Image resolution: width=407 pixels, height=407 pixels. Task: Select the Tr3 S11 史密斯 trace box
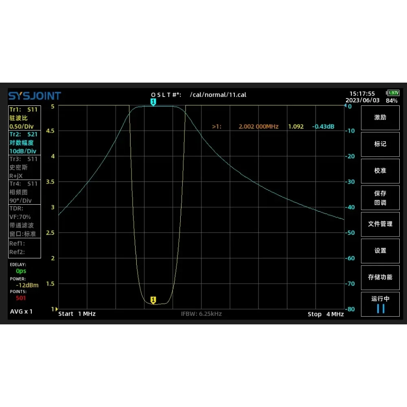click(24, 167)
